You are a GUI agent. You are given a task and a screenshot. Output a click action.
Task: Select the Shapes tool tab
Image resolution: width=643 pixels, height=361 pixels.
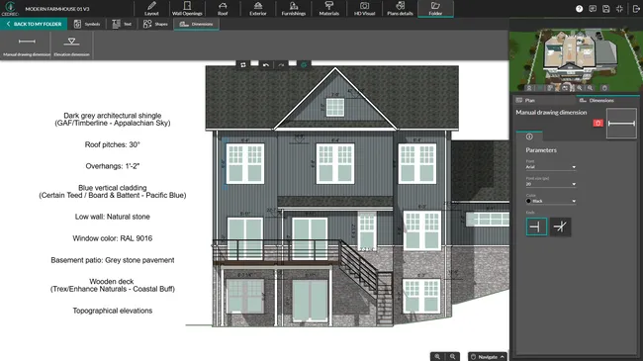pyautogui.click(x=155, y=24)
